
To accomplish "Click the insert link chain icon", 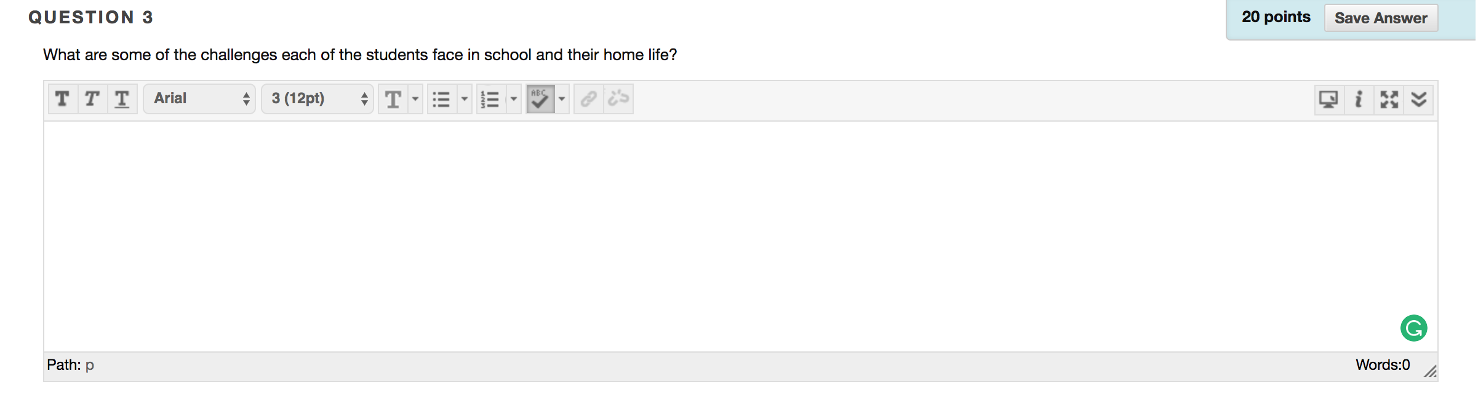I will [589, 99].
